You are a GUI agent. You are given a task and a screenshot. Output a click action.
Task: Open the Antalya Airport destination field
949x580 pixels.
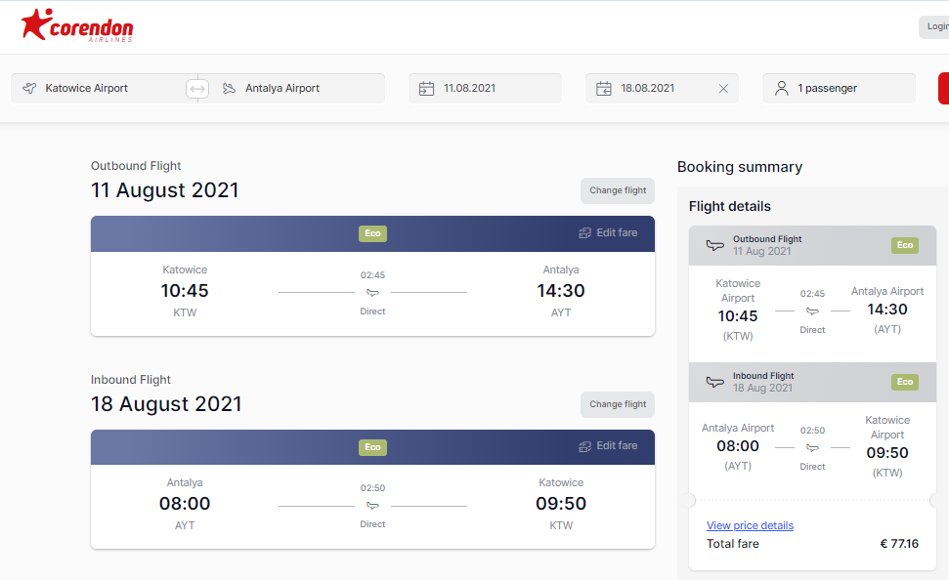tap(291, 88)
